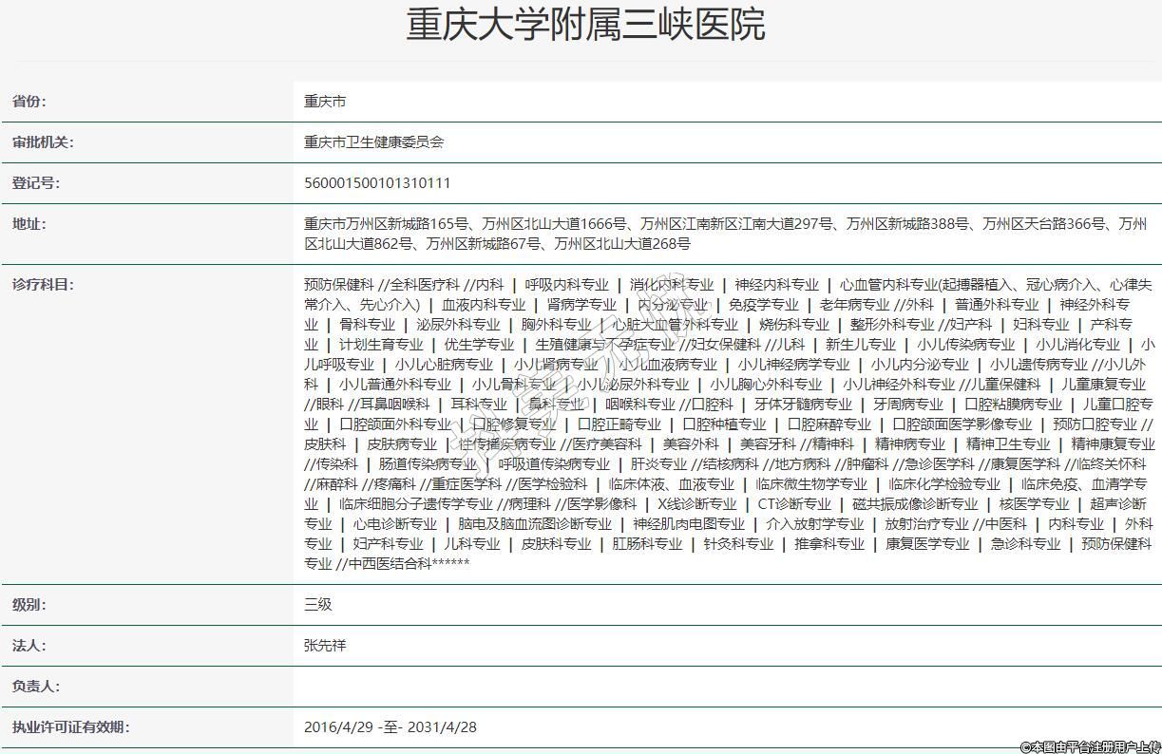Click the 诊疗科目 row label
This screenshot has width=1162, height=754.
(43, 284)
